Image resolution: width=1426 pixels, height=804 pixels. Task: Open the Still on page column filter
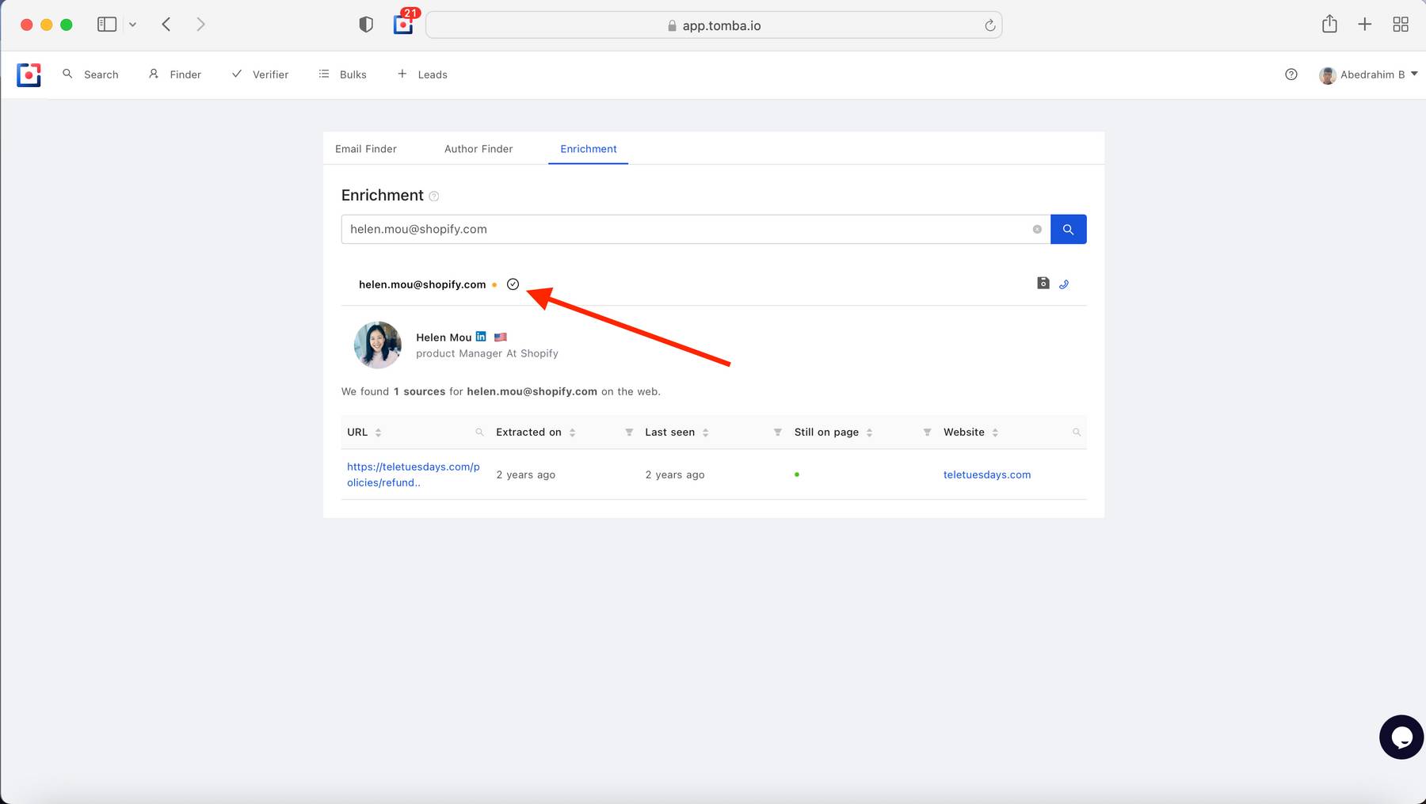pyautogui.click(x=927, y=432)
